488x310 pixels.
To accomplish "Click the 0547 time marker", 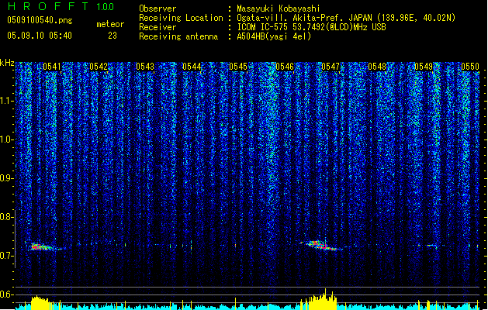I will pos(331,67).
